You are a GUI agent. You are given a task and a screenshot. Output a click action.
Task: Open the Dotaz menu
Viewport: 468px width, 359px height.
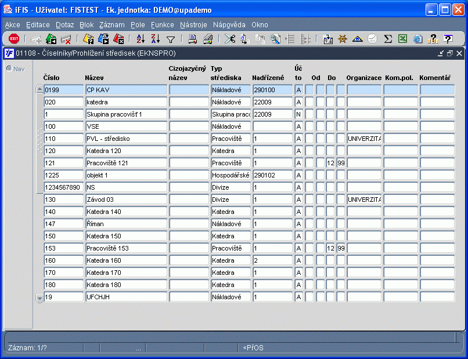[65, 25]
